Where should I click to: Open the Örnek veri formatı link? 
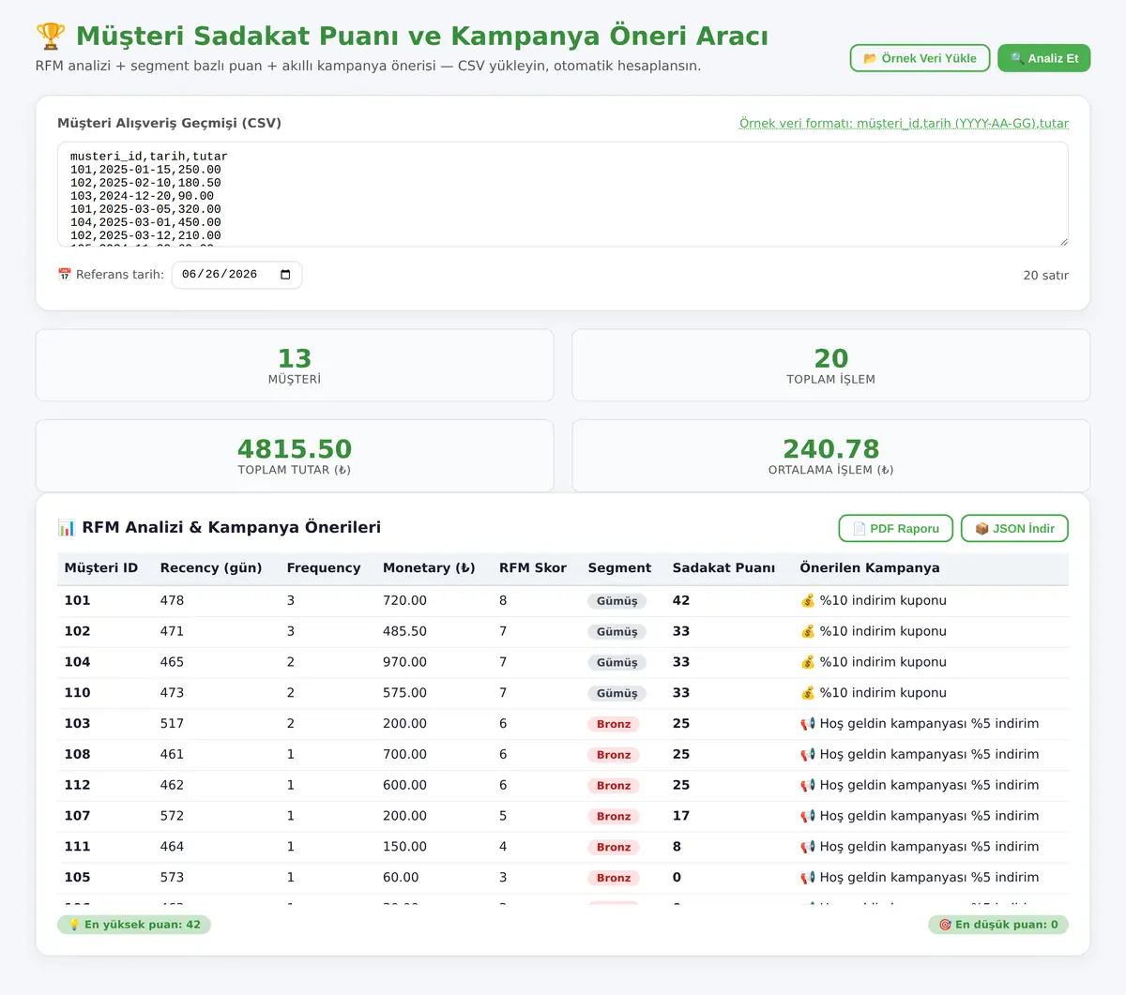[904, 124]
